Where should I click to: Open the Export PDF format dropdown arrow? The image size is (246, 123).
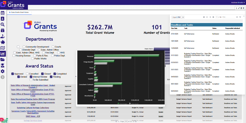183,17
